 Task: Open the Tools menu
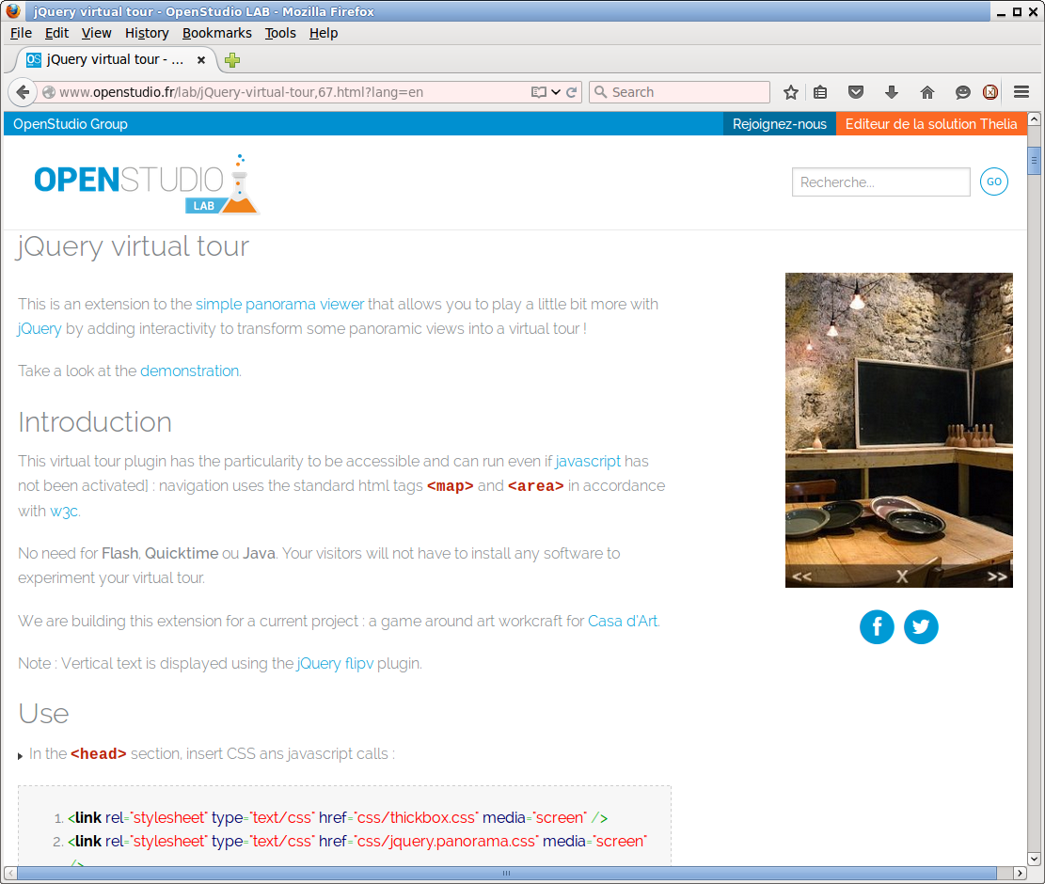click(x=280, y=33)
